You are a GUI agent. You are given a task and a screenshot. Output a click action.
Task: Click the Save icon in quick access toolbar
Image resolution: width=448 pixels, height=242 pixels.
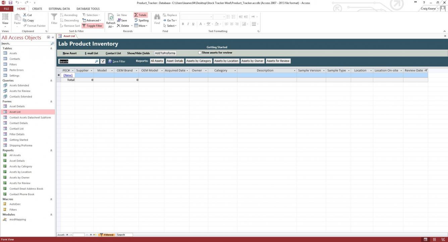point(10,3)
